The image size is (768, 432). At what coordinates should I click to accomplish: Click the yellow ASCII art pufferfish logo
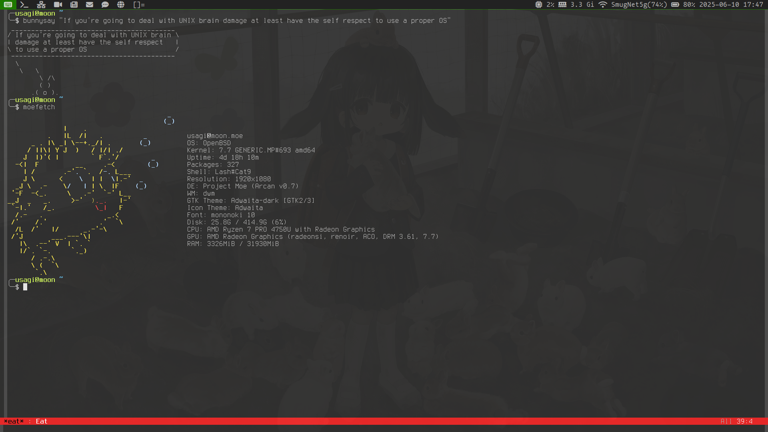[x=70, y=200]
